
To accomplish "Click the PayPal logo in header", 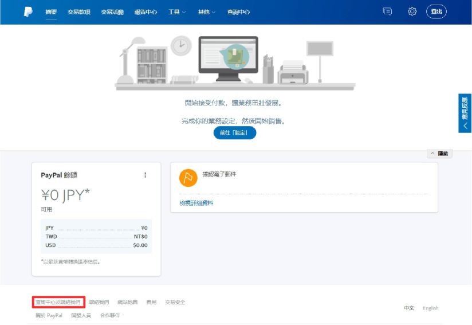I will tap(28, 11).
